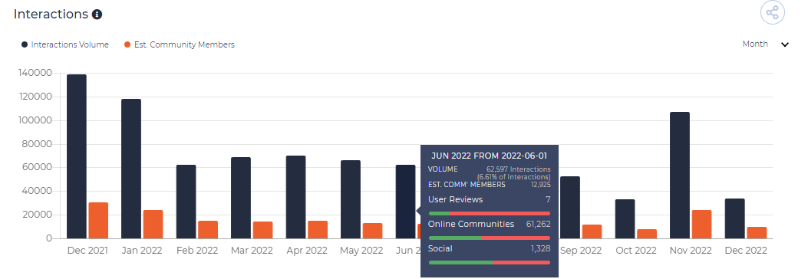Select the Nov 2022 interactions volume bar

click(x=680, y=175)
